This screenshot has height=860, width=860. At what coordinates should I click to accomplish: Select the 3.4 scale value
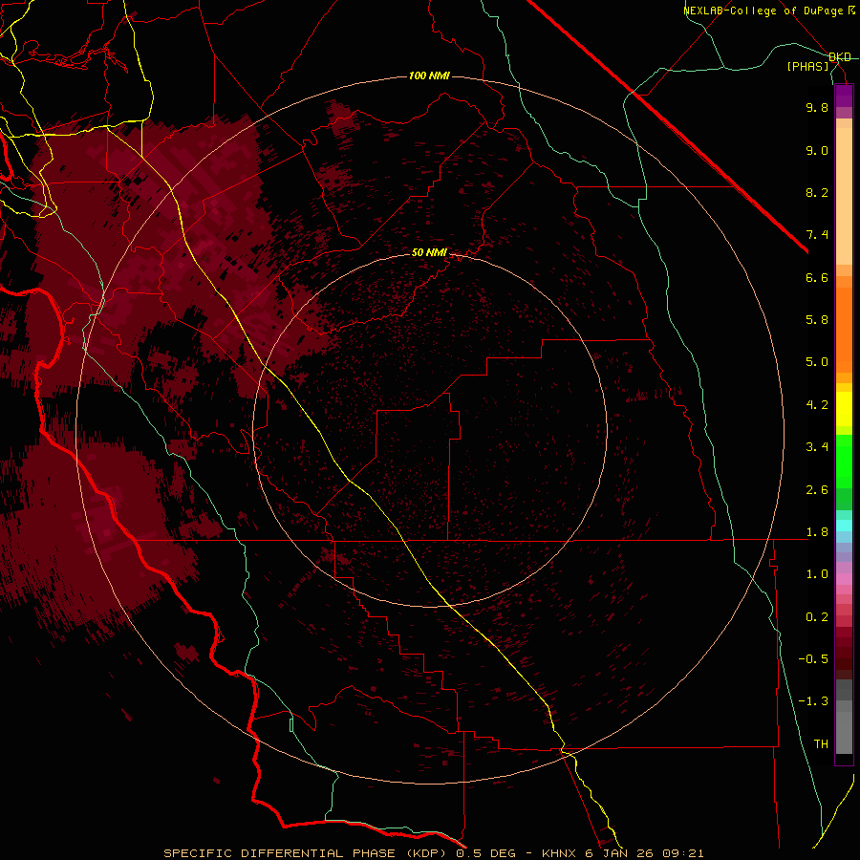point(817,447)
